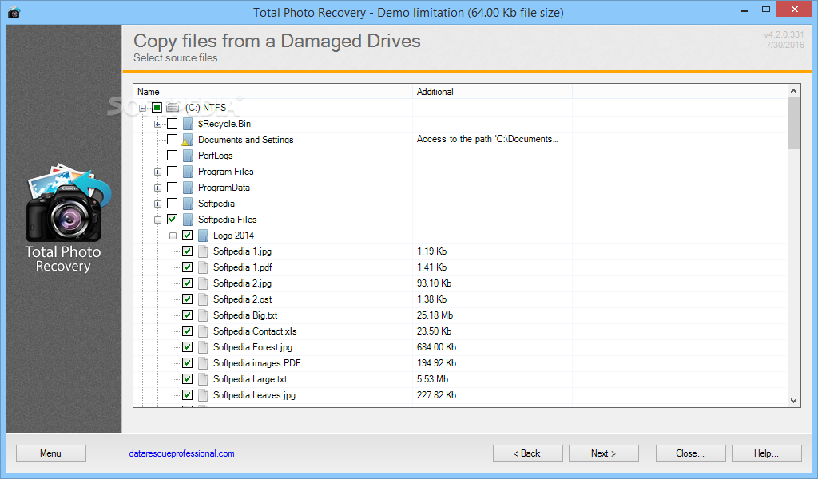Go back with the < Back button

(x=527, y=453)
